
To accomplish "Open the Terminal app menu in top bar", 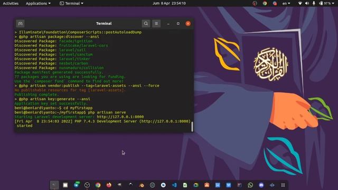I will point(71,3).
